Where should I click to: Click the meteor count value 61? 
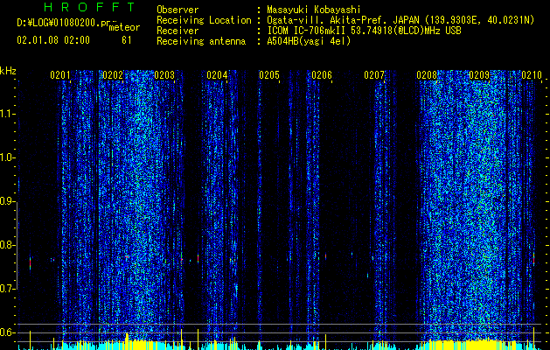click(127, 40)
